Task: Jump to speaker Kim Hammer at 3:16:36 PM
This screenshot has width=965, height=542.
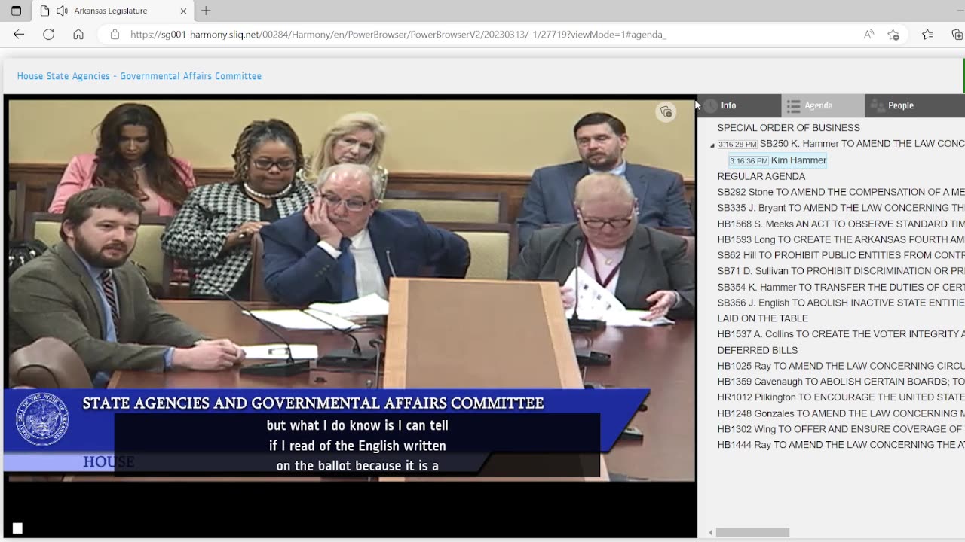Action: [777, 160]
